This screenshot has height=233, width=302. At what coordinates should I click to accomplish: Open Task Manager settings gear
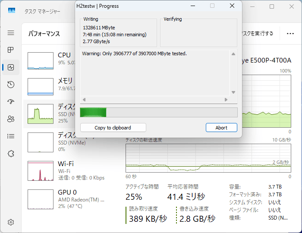(x=11, y=222)
